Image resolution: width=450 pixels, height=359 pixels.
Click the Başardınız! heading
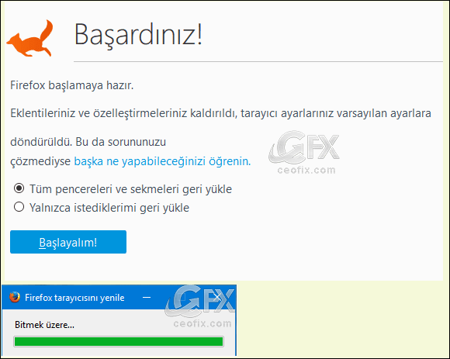[x=138, y=35]
